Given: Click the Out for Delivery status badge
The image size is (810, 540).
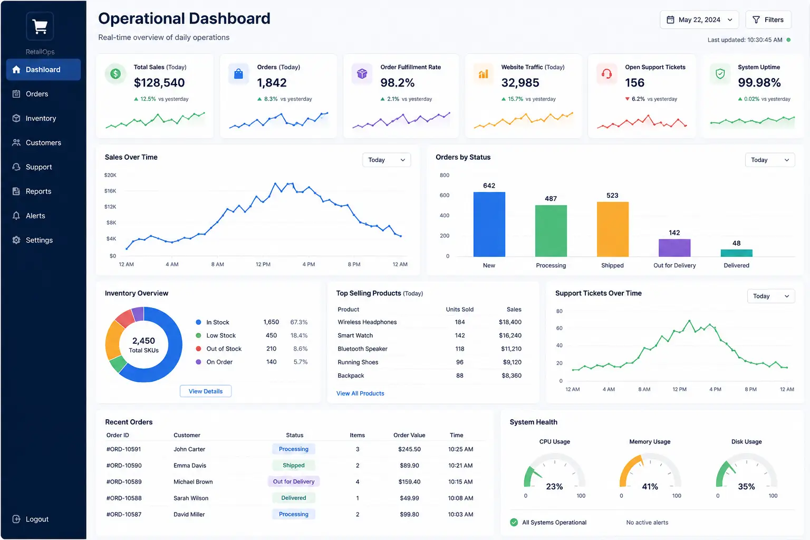Looking at the screenshot, I should pos(294,481).
